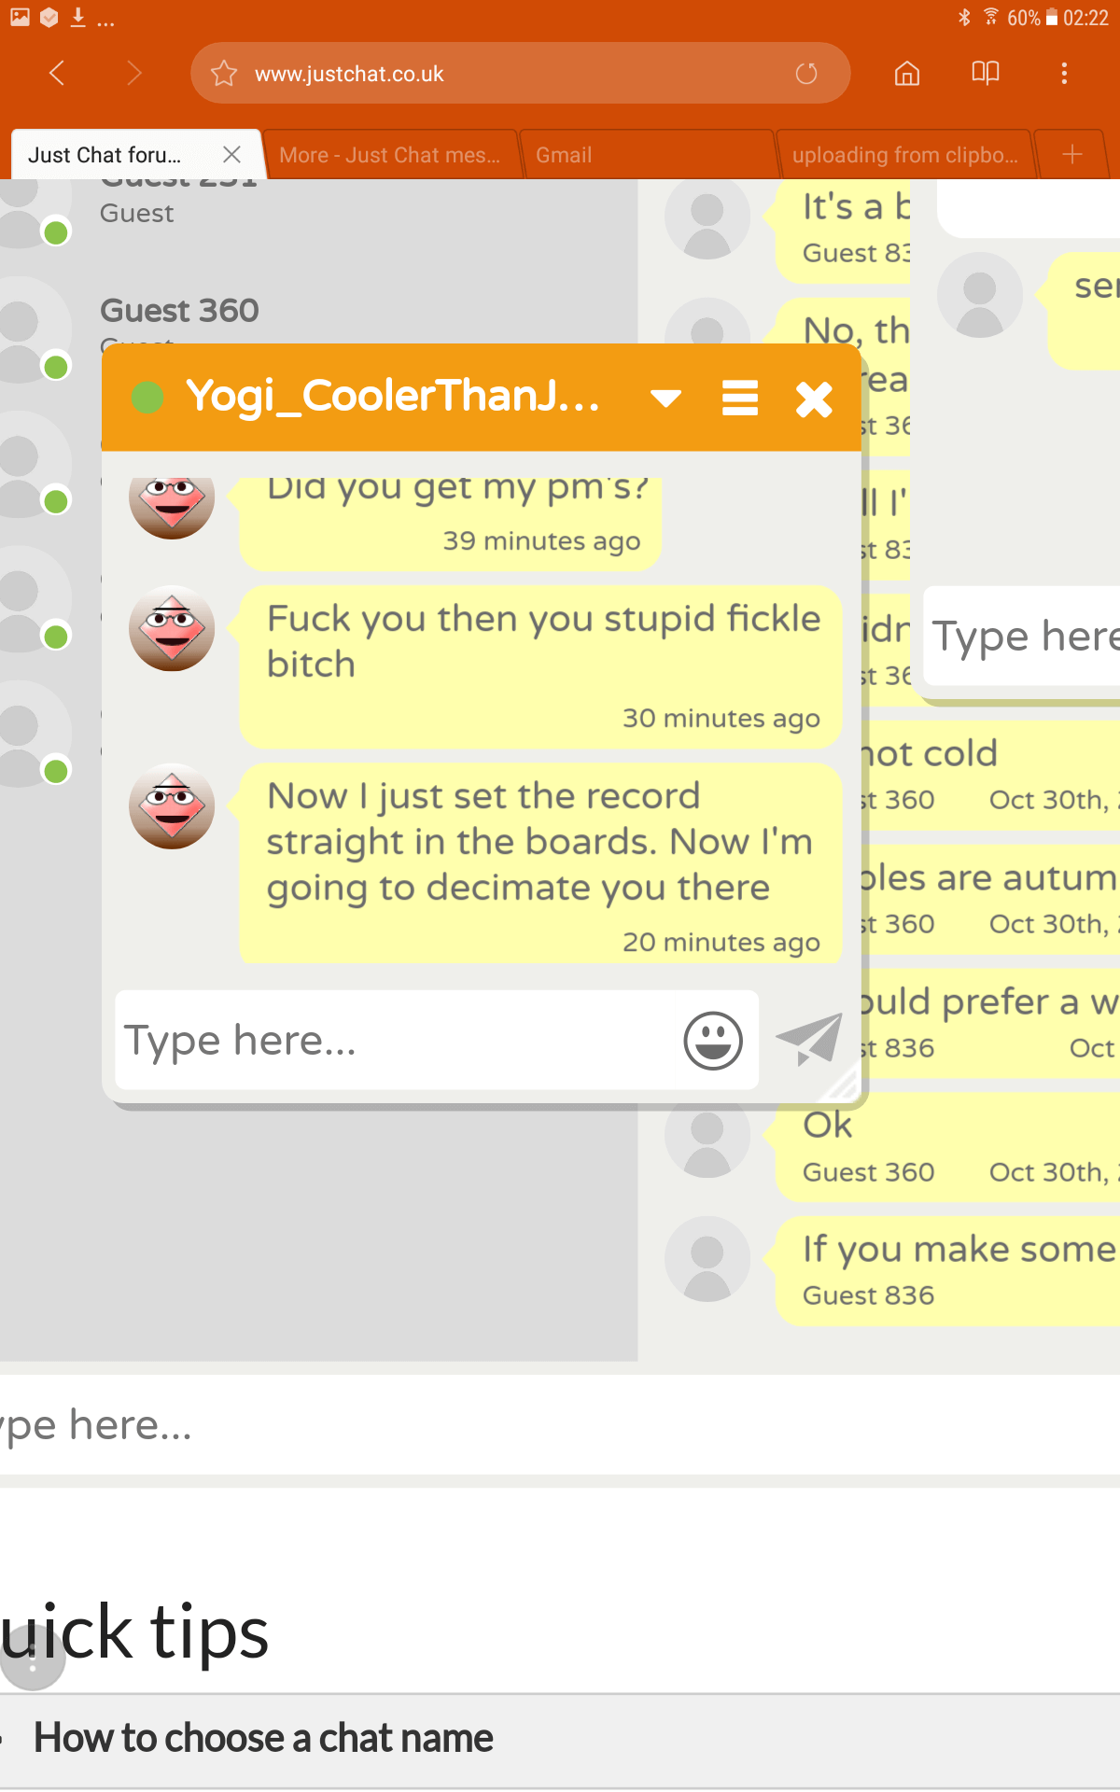
Task: Close the Just Chat foru... tab
Action: pyautogui.click(x=232, y=154)
